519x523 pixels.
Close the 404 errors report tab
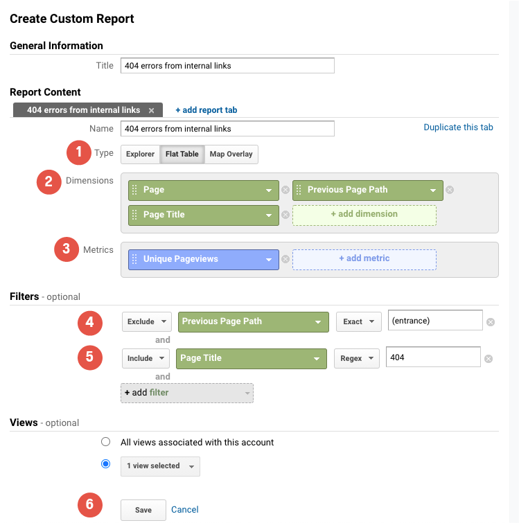click(x=151, y=110)
